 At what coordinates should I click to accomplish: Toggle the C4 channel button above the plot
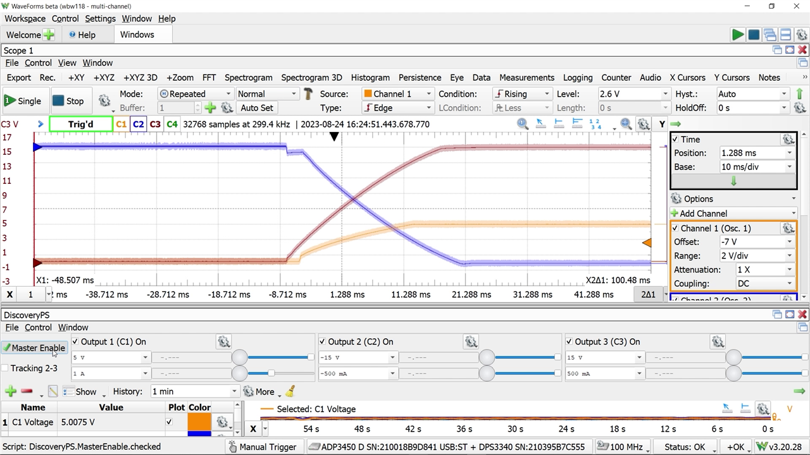point(171,124)
